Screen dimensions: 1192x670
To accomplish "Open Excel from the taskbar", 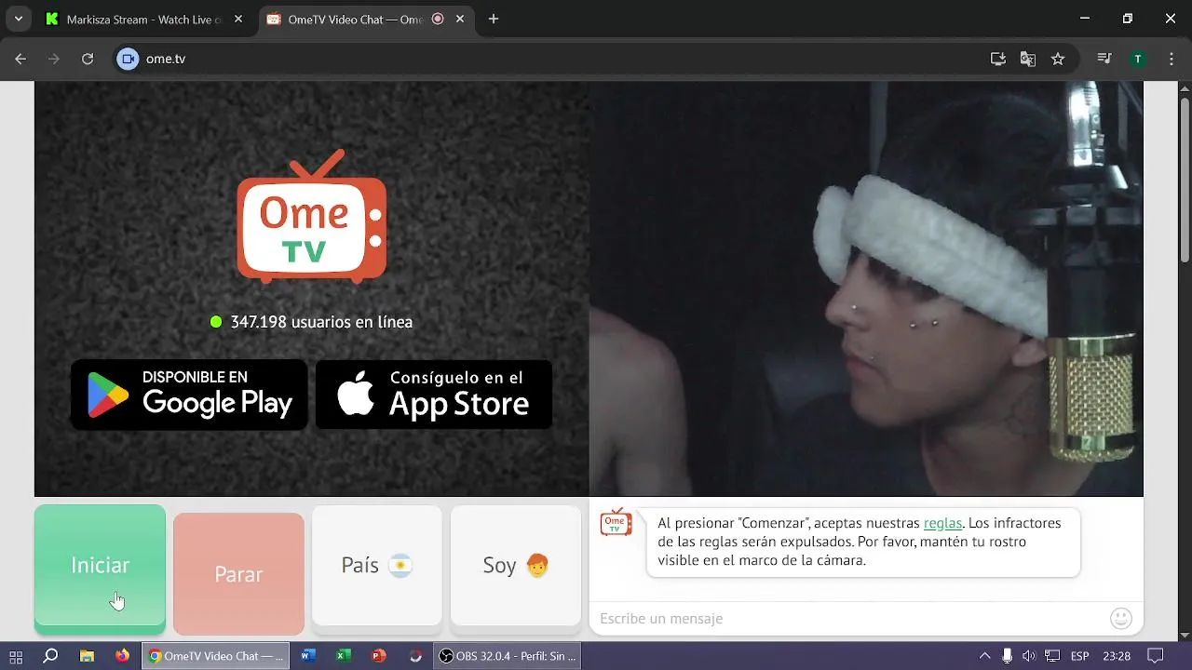I will pyautogui.click(x=344, y=656).
